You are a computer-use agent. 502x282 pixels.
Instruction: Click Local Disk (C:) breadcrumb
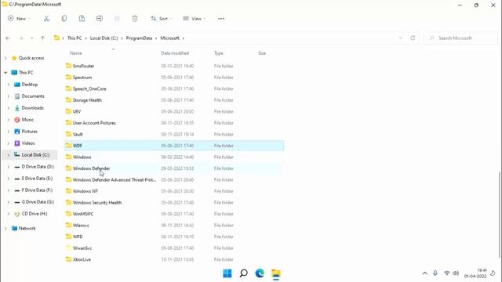[104, 38]
